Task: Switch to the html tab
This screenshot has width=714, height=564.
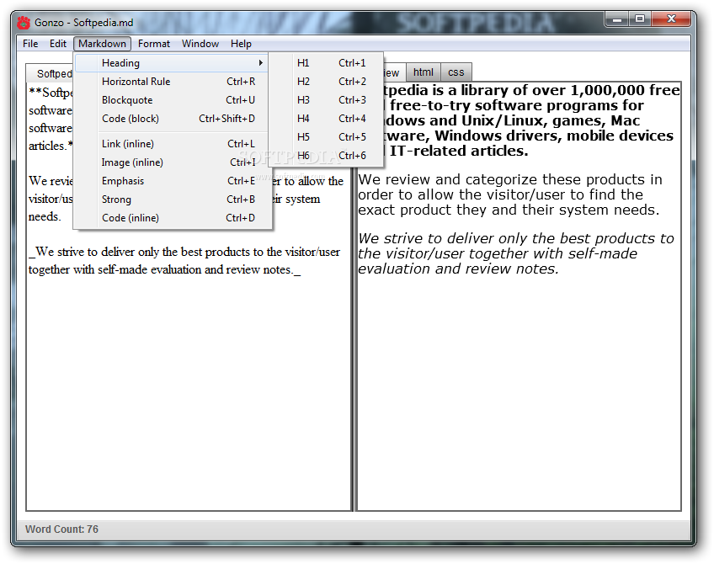Action: tap(423, 72)
